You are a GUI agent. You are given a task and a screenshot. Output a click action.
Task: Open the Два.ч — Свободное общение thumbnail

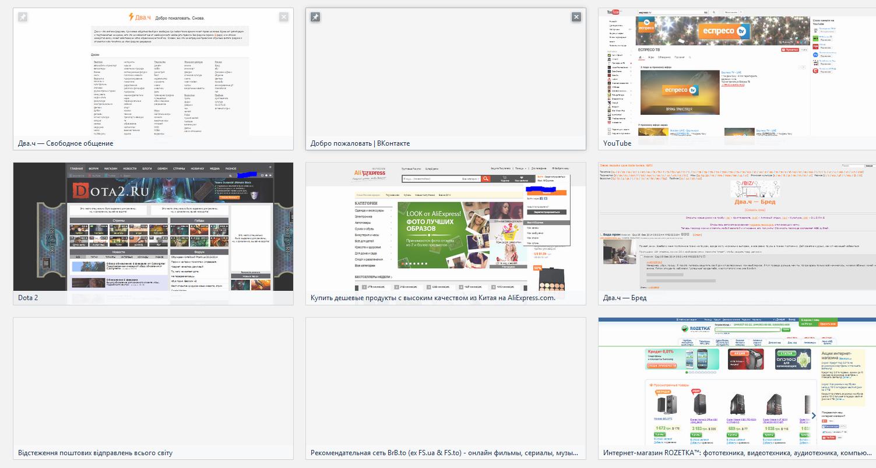153,72
